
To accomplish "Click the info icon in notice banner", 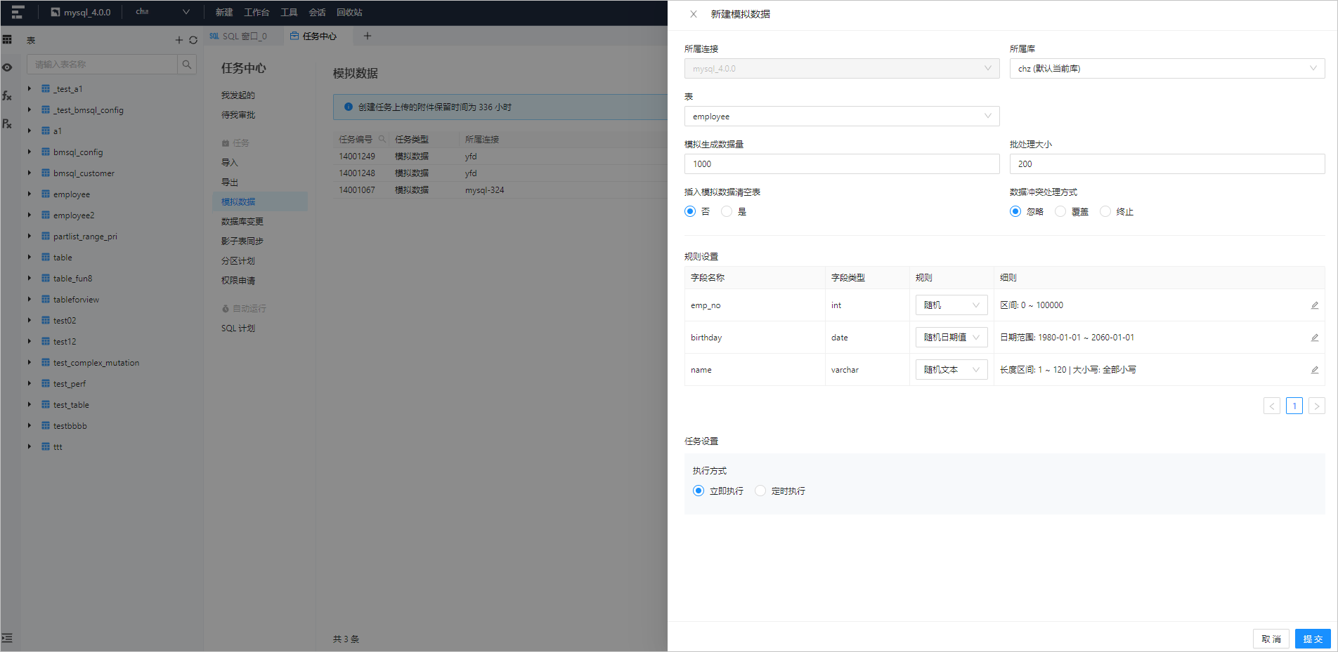I will tap(349, 107).
